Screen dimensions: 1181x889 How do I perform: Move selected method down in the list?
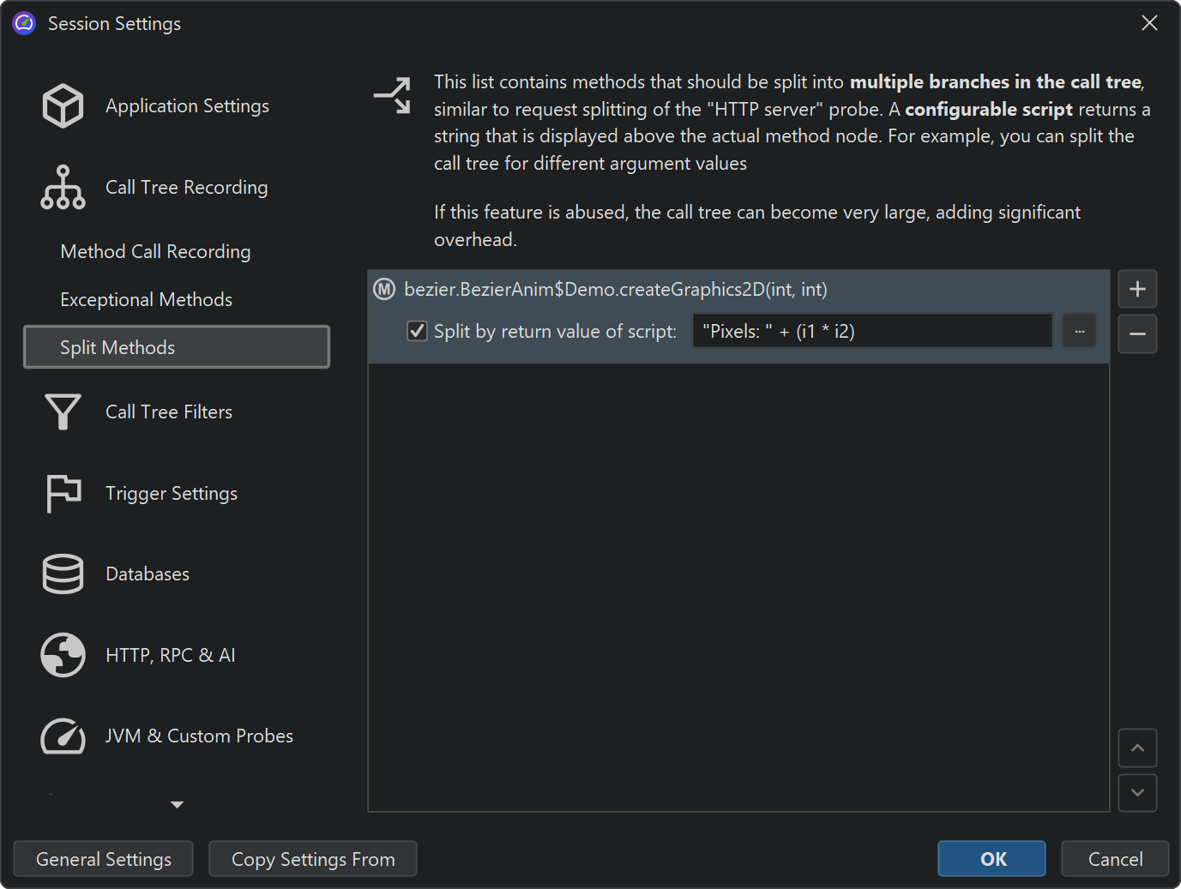1137,793
